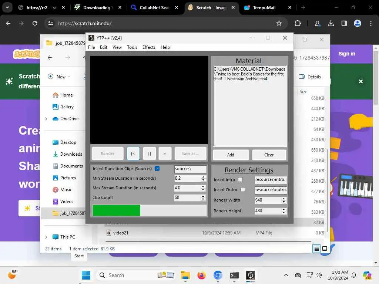Click Add under Material list

click(x=231, y=155)
